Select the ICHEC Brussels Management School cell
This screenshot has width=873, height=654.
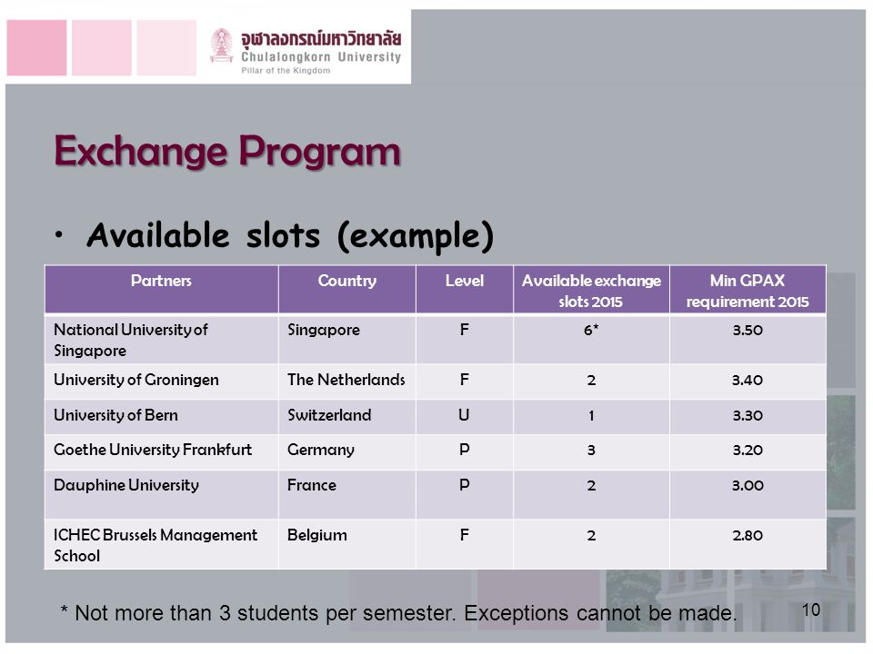(x=162, y=544)
